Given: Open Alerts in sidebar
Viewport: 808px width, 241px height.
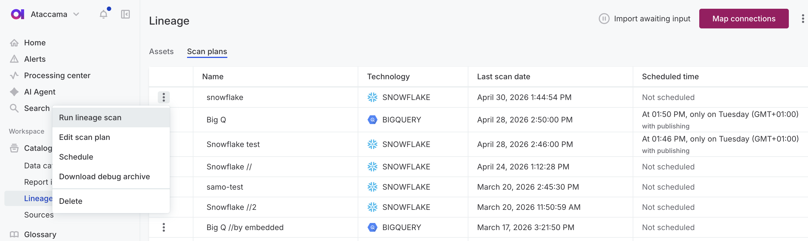Looking at the screenshot, I should point(35,59).
